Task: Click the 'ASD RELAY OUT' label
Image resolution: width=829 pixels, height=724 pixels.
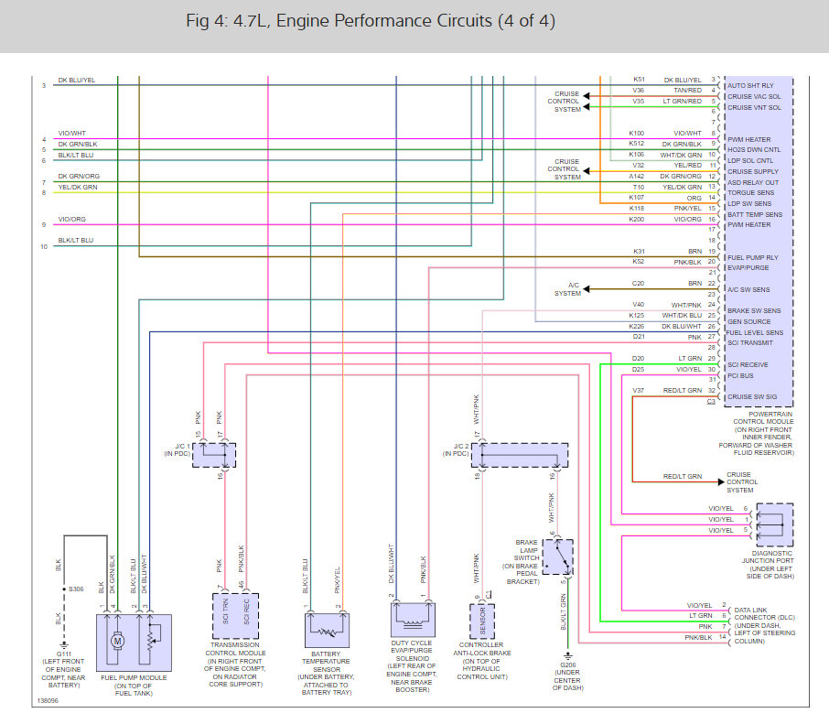Action: (x=753, y=182)
